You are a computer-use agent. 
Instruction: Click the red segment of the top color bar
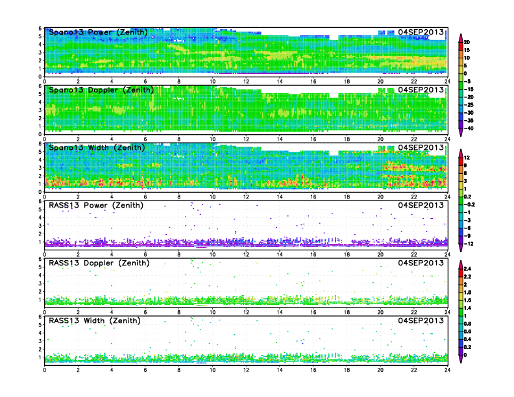click(461, 46)
